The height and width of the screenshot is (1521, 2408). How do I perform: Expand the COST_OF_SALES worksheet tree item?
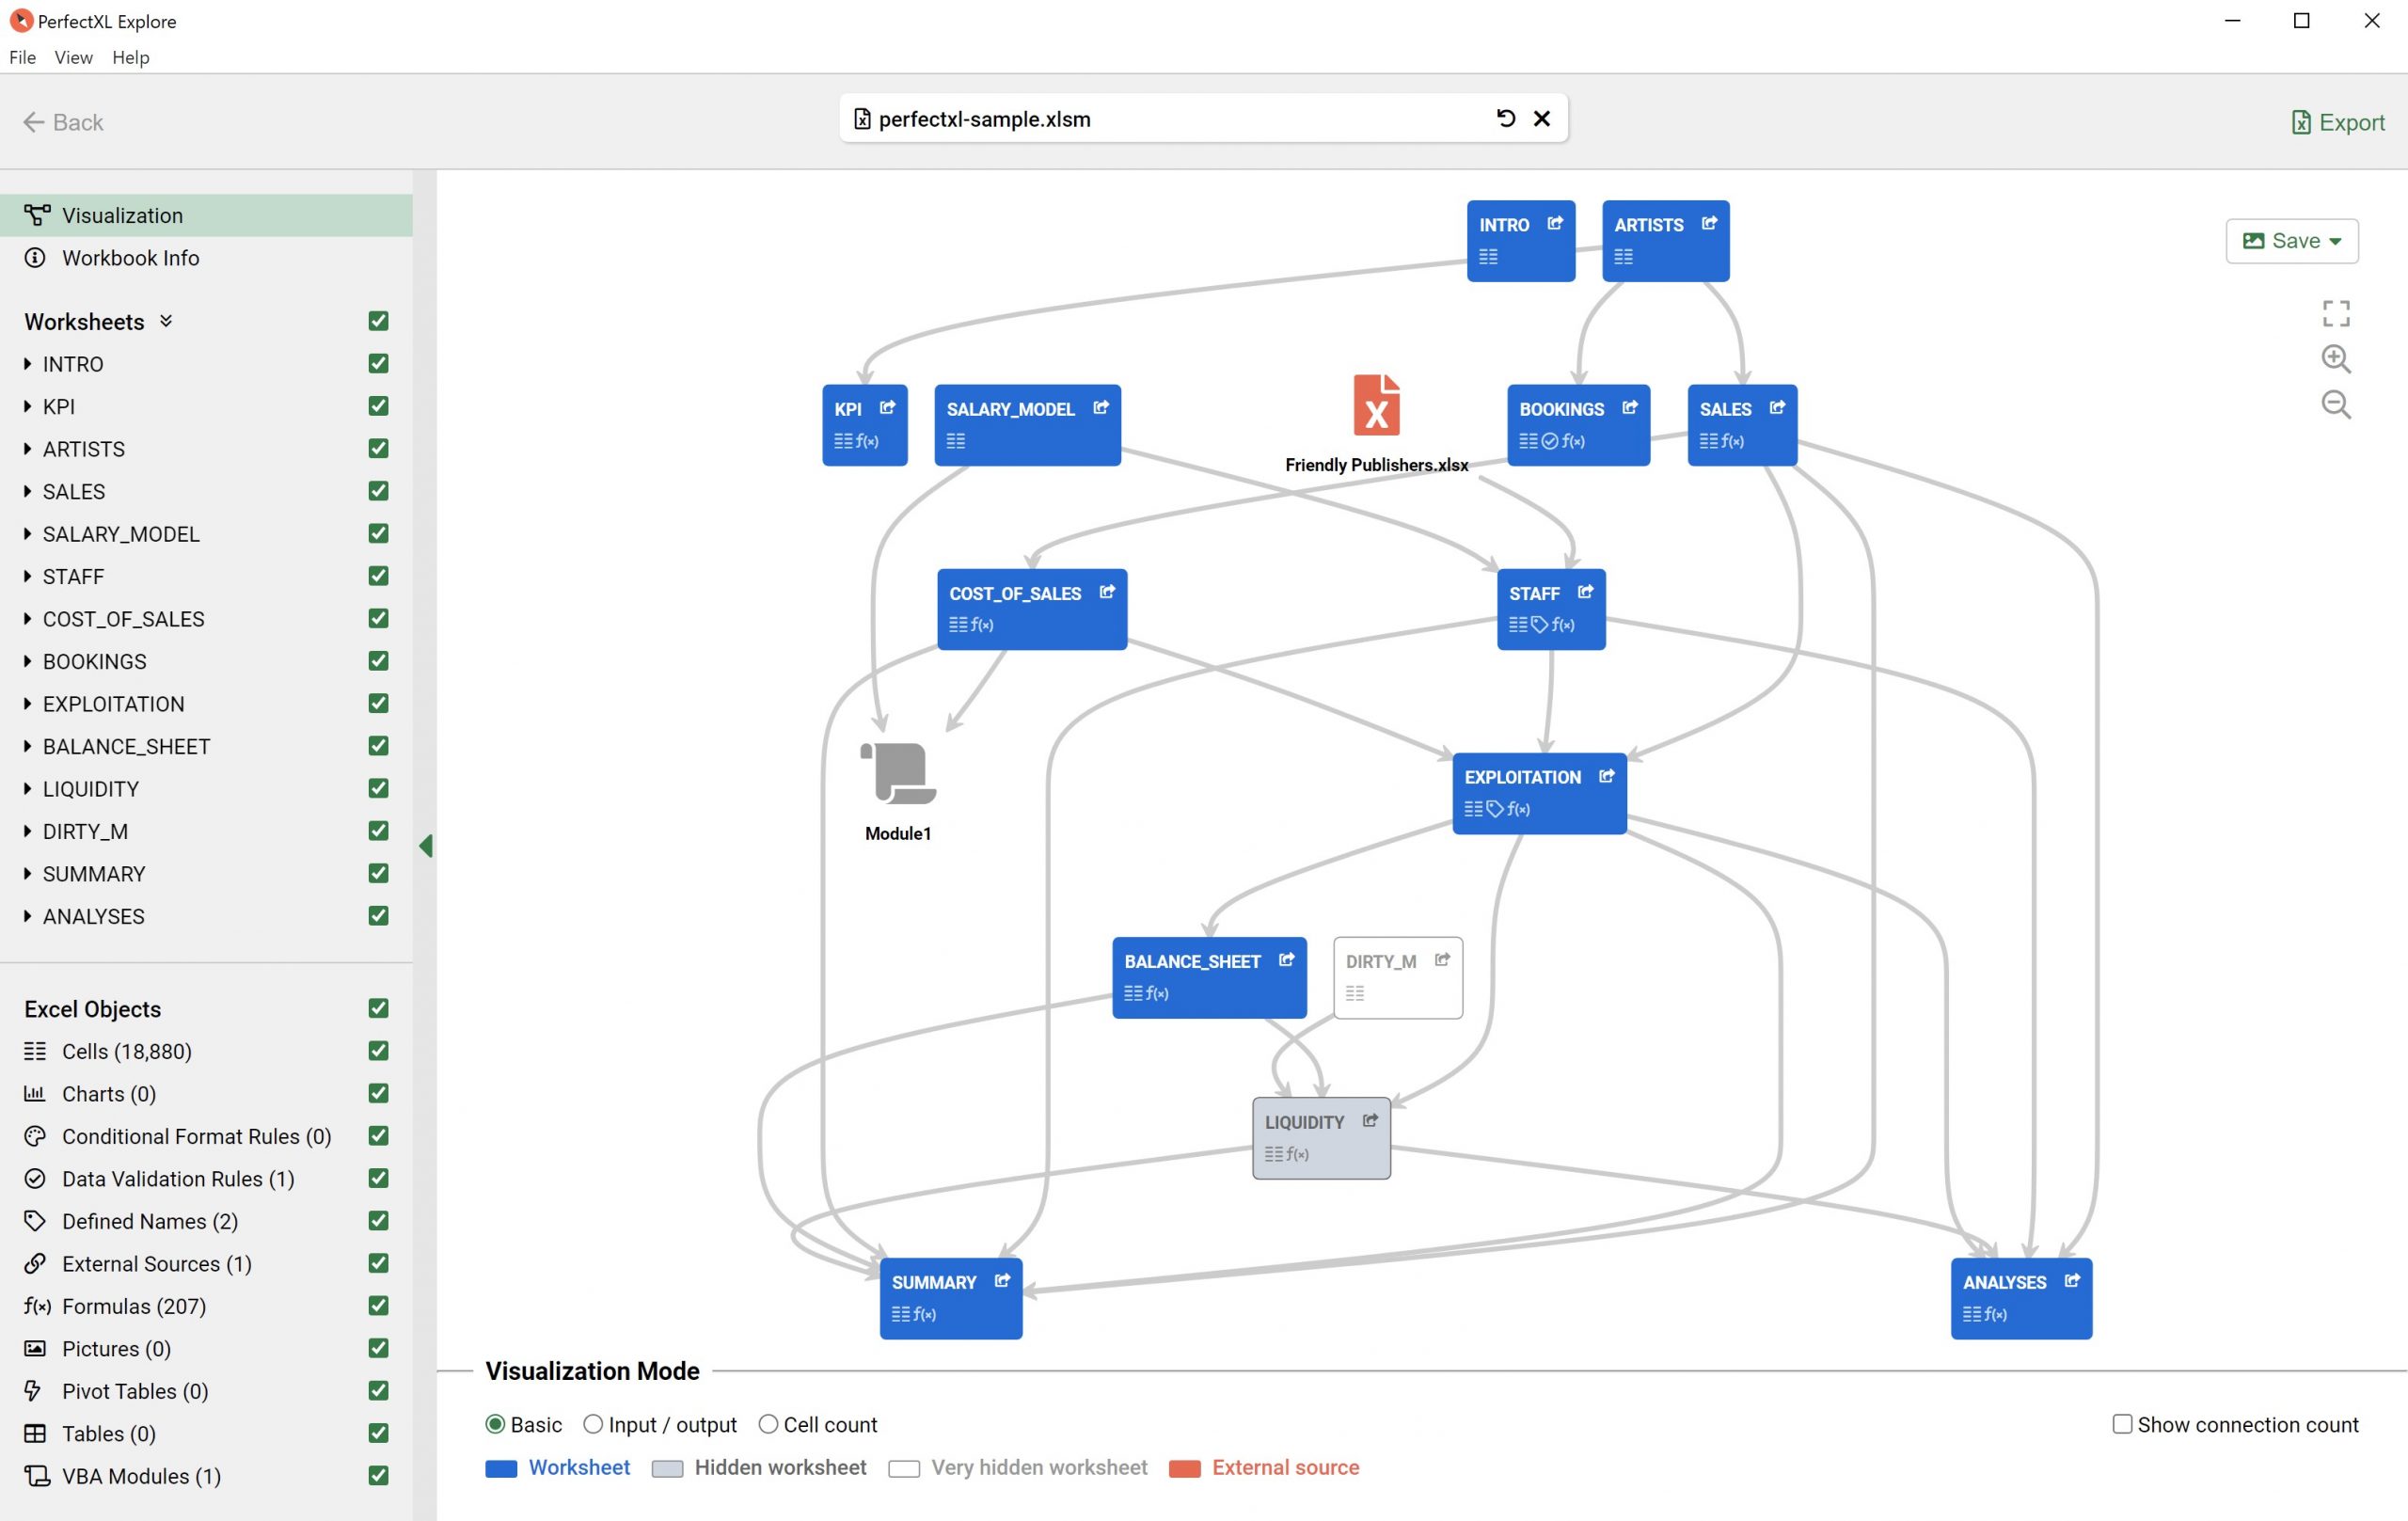tap(26, 619)
